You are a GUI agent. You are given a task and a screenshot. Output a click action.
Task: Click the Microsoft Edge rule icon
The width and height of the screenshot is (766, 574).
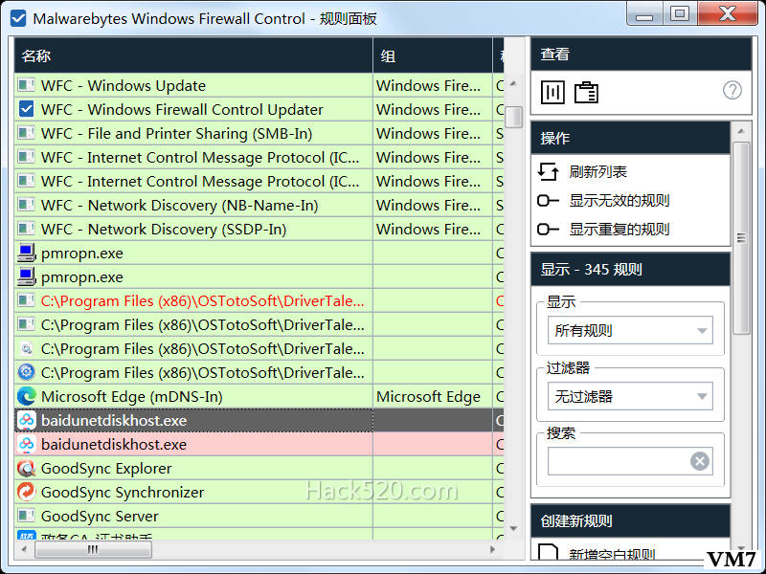pos(27,396)
